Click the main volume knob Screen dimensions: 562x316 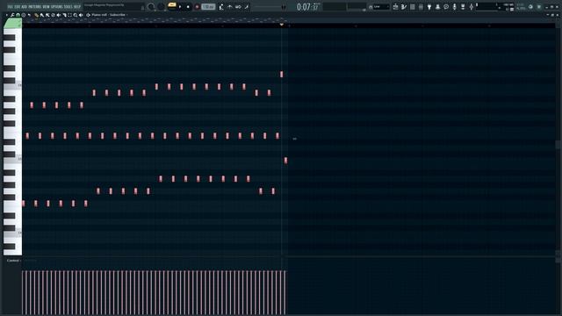point(151,6)
